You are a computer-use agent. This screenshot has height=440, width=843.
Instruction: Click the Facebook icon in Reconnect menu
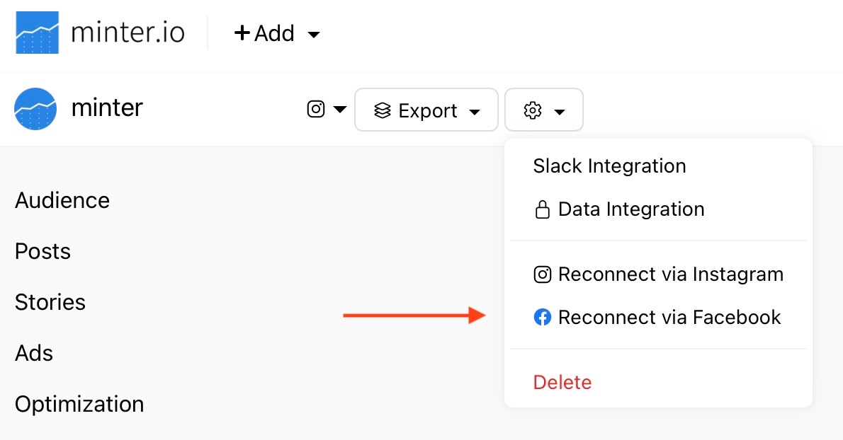point(543,318)
